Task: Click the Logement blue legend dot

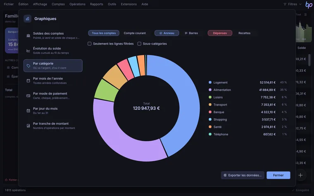Action: point(210,83)
